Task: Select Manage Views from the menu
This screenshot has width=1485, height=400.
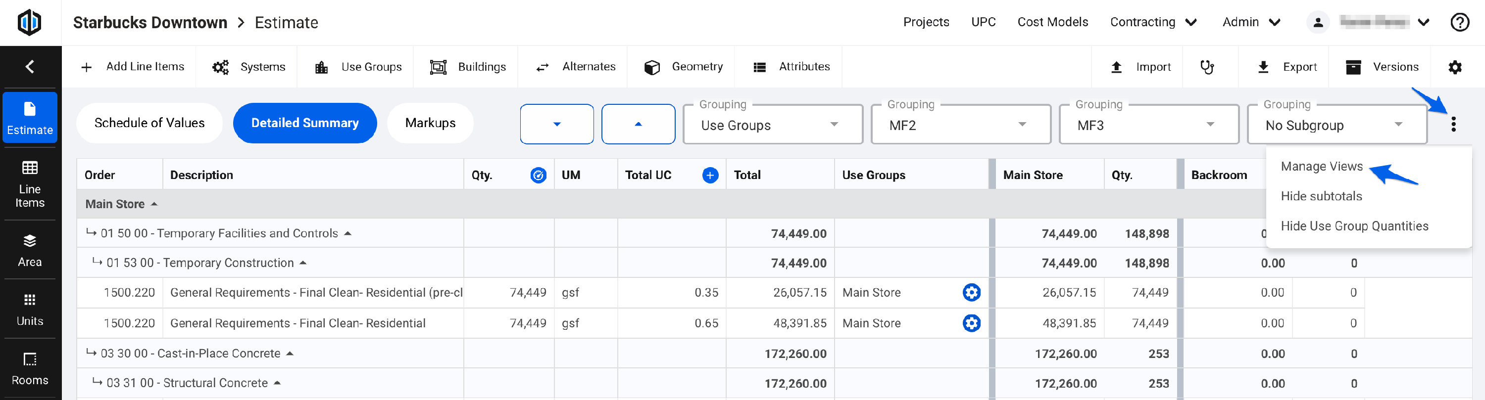Action: click(1321, 166)
